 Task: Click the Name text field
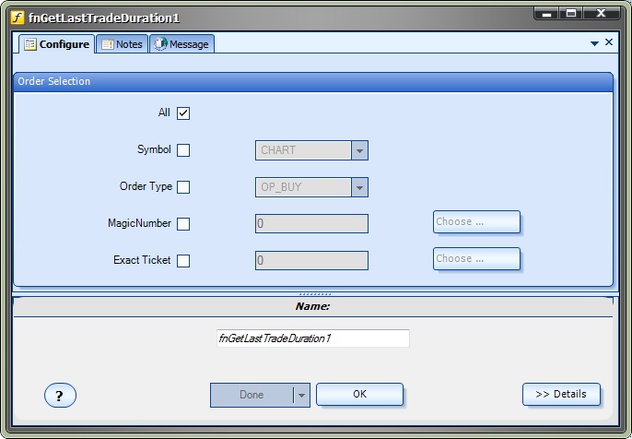[x=312, y=338]
